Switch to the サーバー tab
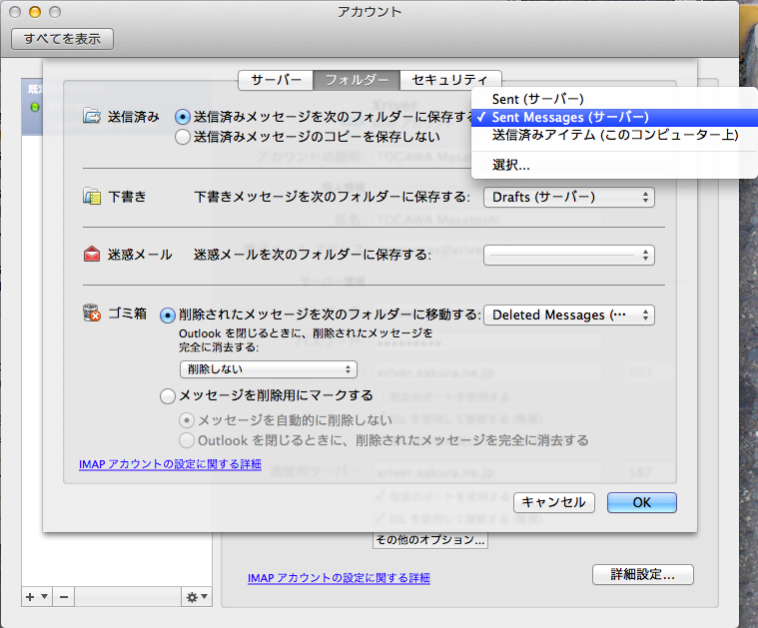758x628 pixels. [x=276, y=79]
